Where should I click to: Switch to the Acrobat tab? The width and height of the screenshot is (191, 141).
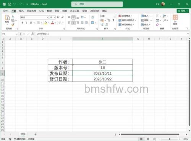95,11
